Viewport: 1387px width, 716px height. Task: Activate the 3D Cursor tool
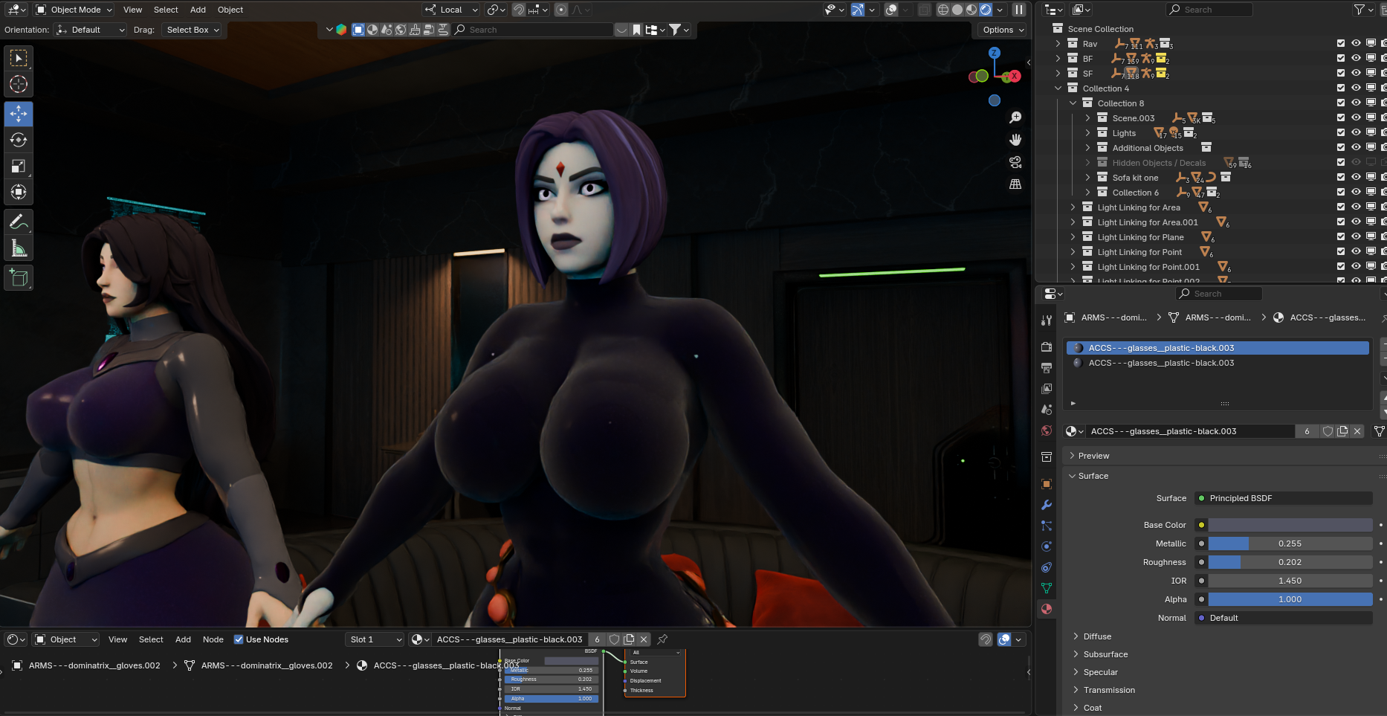[x=19, y=85]
